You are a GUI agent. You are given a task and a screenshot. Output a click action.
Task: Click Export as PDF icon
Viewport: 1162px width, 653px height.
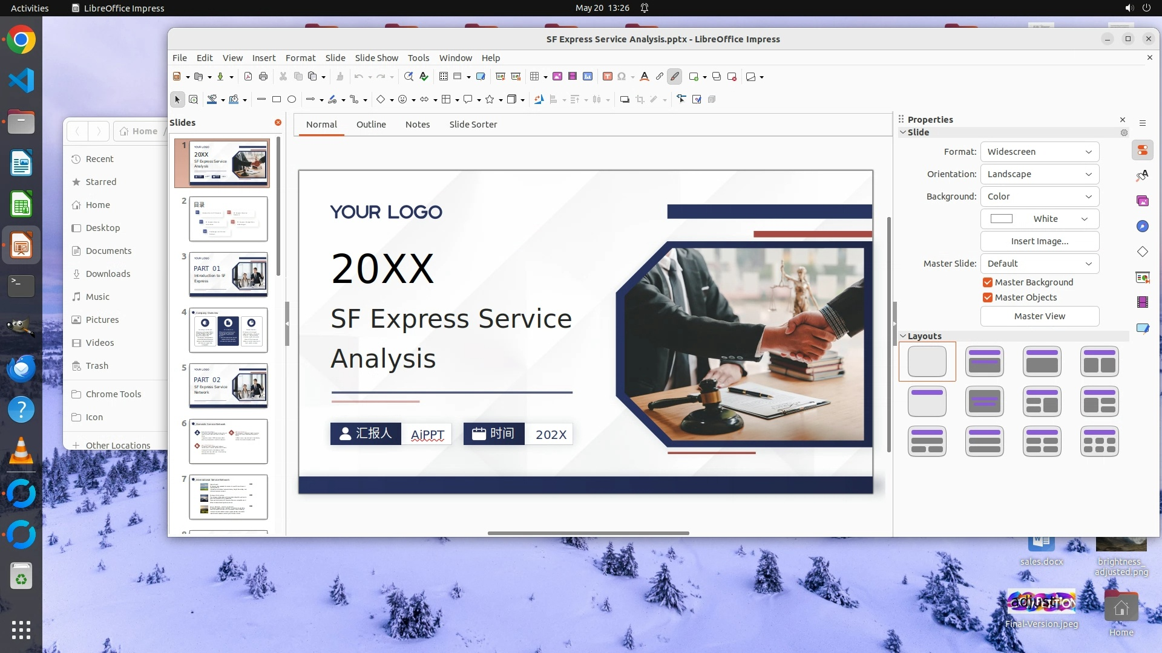click(x=248, y=77)
